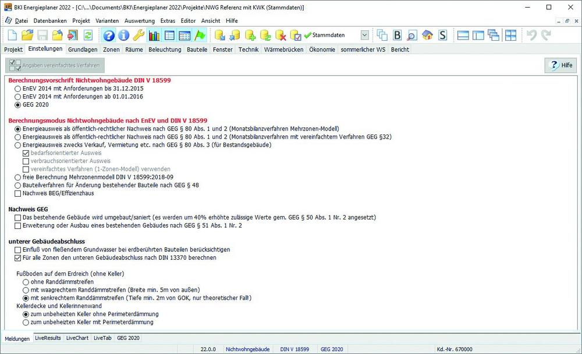
Task: Click the side-panel window layout icon
Action: [x=478, y=36]
